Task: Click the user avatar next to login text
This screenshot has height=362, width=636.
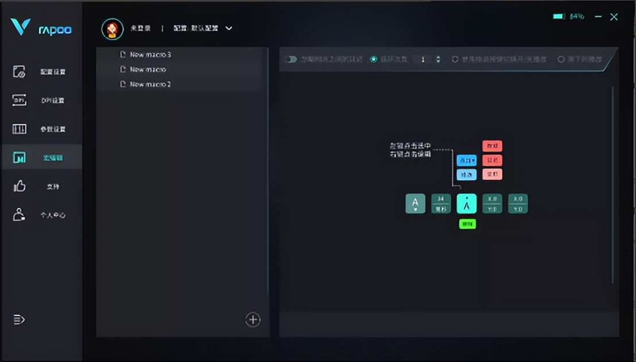Action: tap(113, 28)
